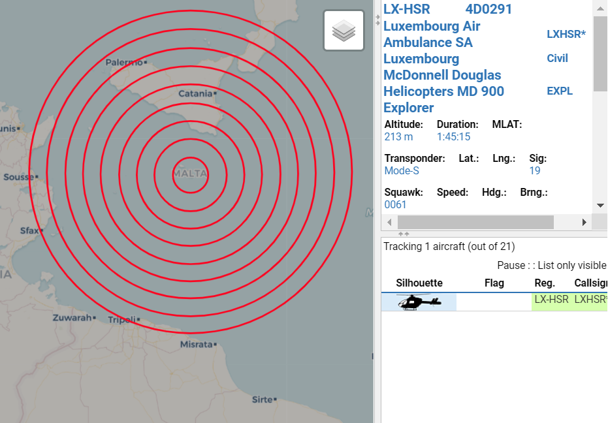
Task: Click the helicopter silhouette in the aircraft list
Action: coord(418,301)
